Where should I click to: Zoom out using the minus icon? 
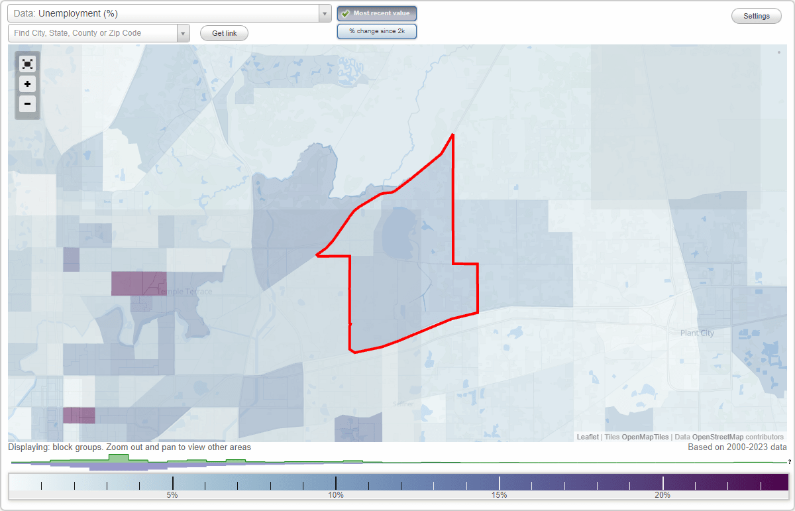point(27,103)
